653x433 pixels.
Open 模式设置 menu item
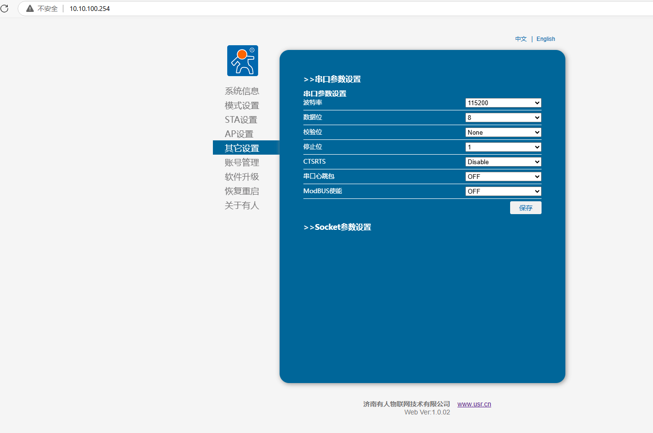point(241,105)
